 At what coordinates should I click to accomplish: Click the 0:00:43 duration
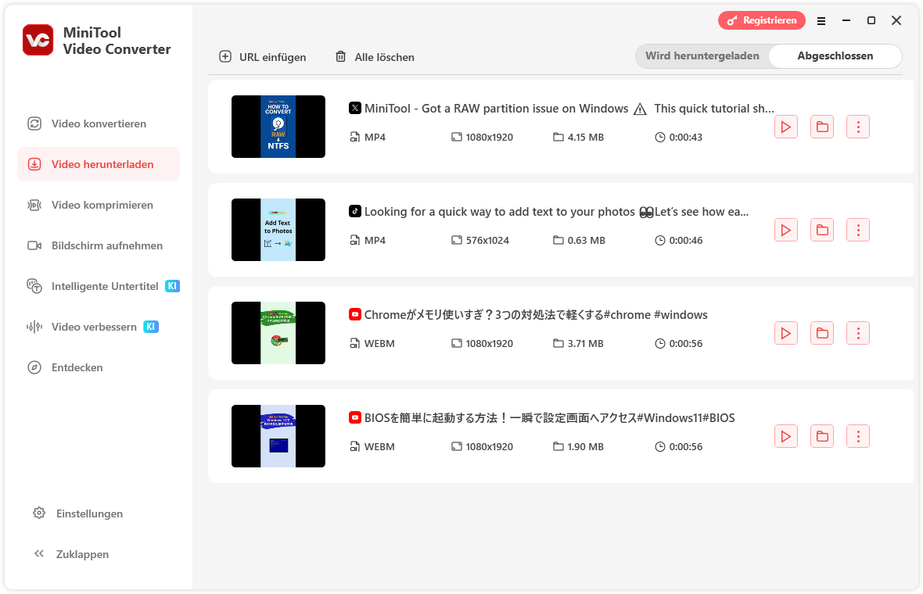click(x=686, y=137)
